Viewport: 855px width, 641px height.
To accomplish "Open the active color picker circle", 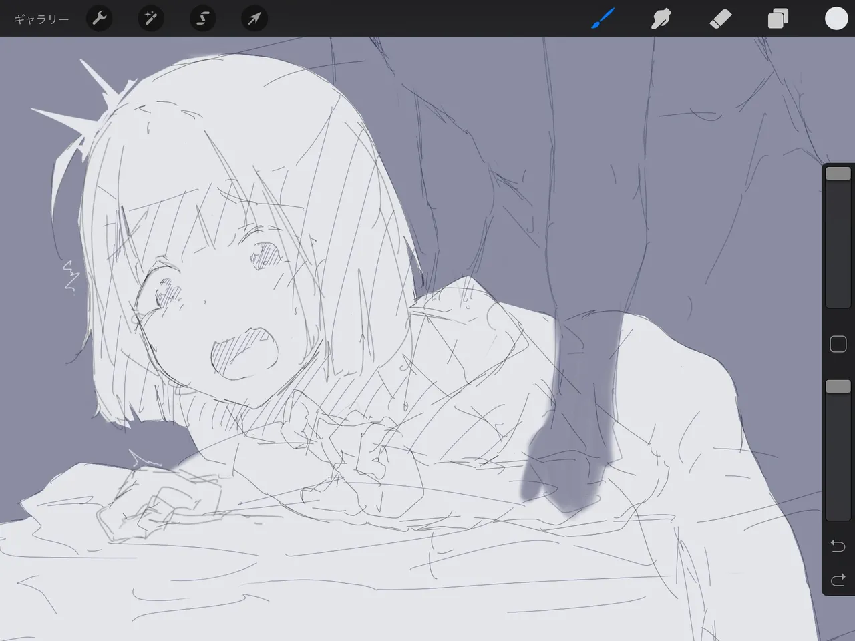I will [836, 19].
